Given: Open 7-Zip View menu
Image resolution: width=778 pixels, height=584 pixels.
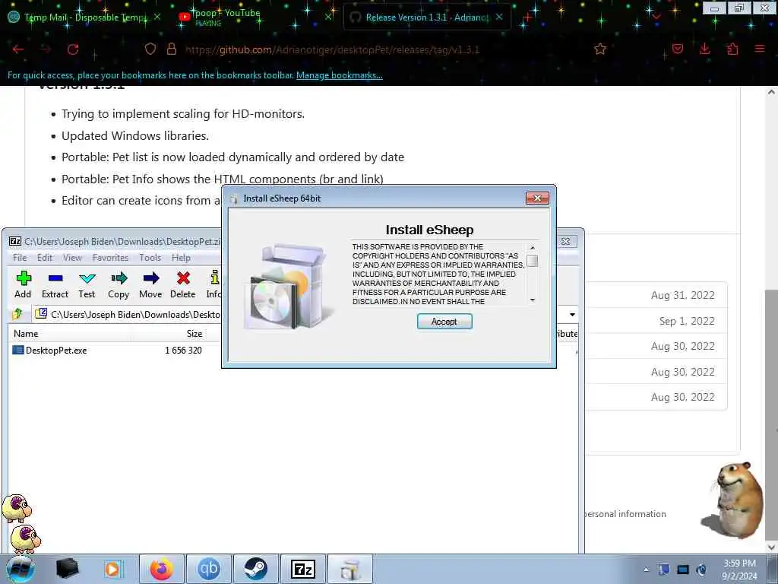Looking at the screenshot, I should click(x=72, y=257).
